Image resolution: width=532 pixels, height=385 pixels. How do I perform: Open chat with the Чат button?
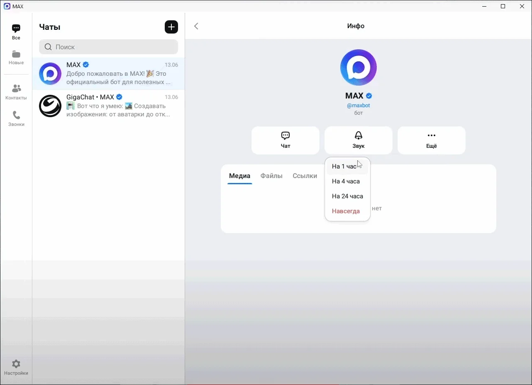point(286,140)
